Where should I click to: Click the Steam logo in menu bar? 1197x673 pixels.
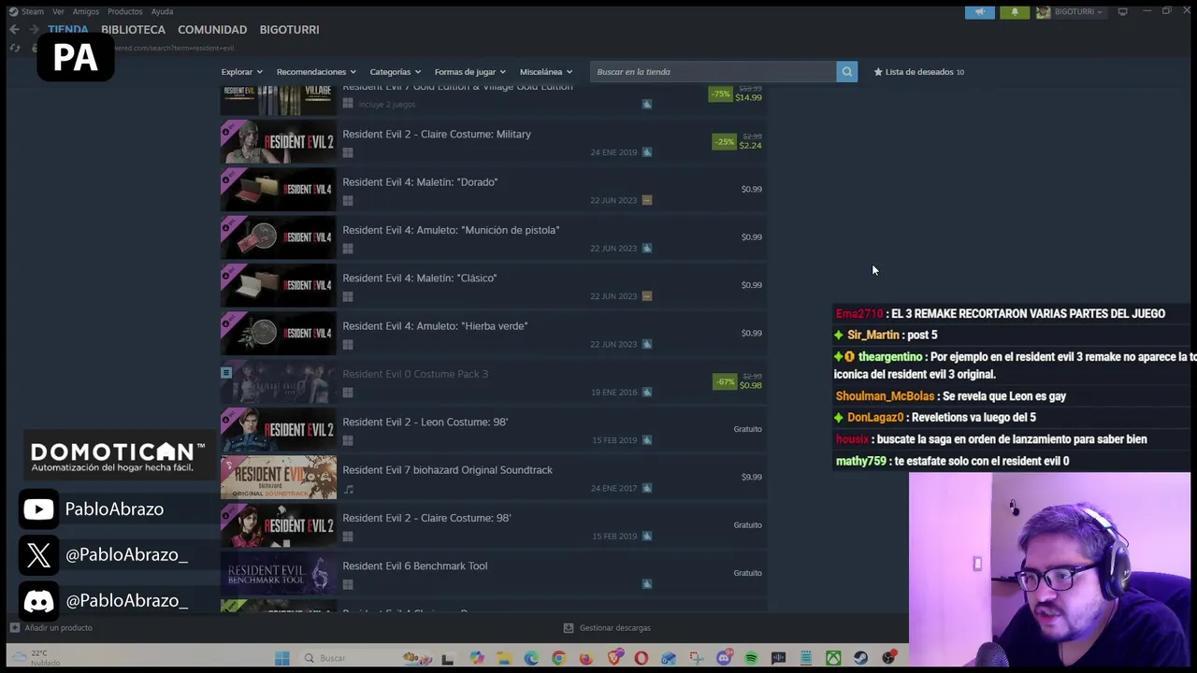point(13,11)
